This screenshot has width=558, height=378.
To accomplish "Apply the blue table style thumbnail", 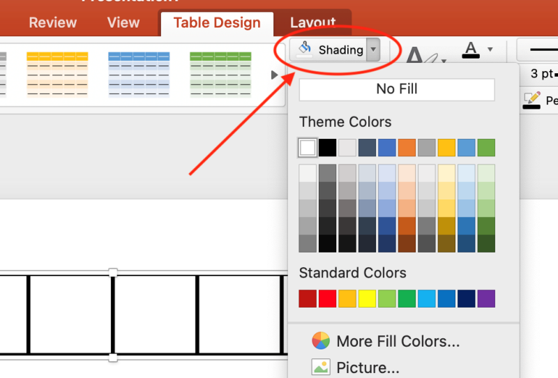I will tap(139, 73).
